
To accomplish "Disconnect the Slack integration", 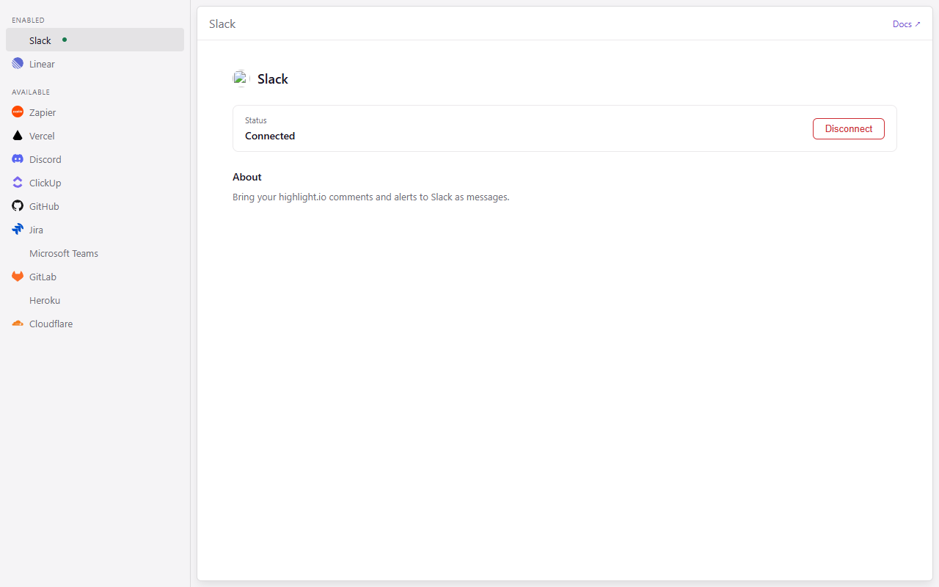I will point(849,128).
